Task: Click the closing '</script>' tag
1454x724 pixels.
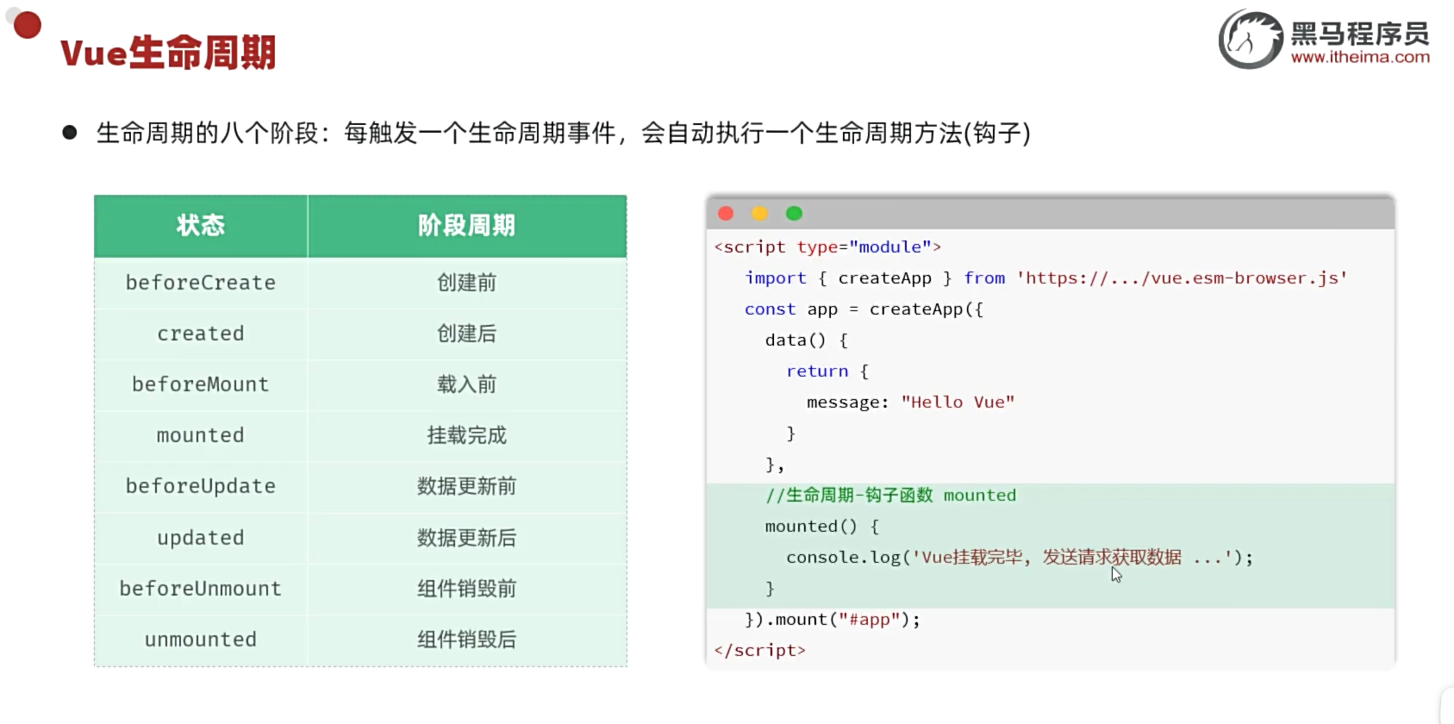Action: click(x=760, y=651)
